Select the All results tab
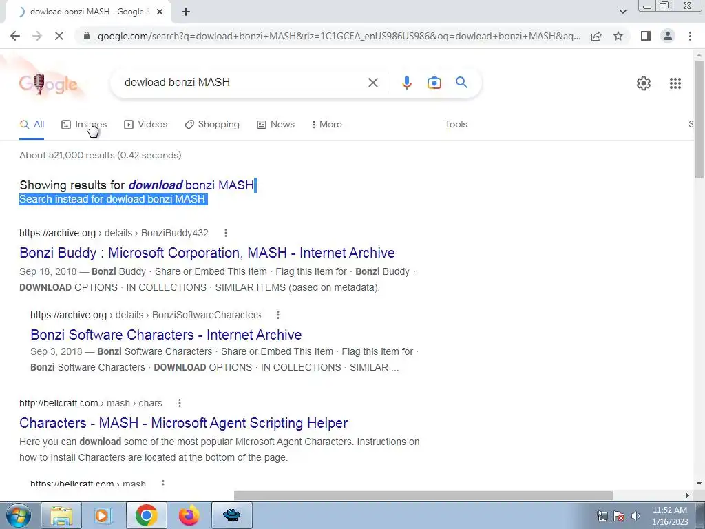 pyautogui.click(x=32, y=125)
